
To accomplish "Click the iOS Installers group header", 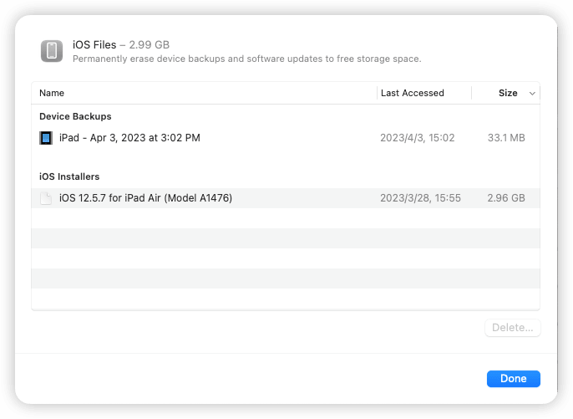I will point(69,176).
